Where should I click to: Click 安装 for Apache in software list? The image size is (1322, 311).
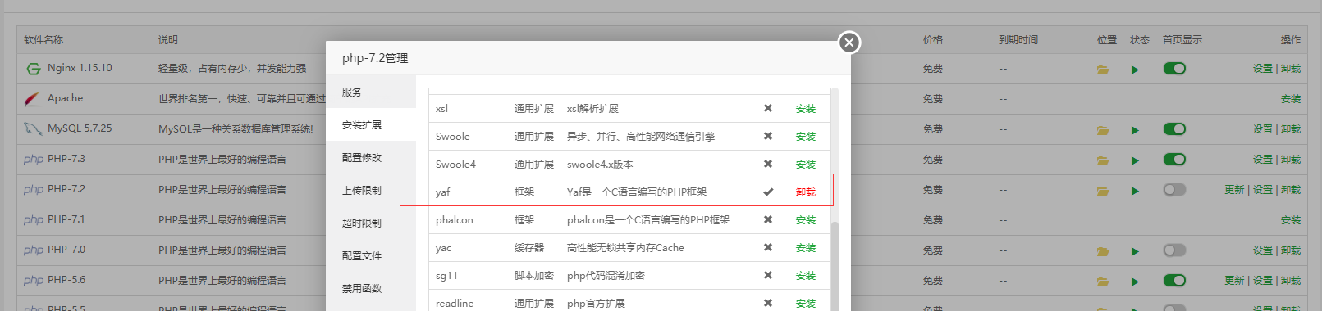(1291, 99)
